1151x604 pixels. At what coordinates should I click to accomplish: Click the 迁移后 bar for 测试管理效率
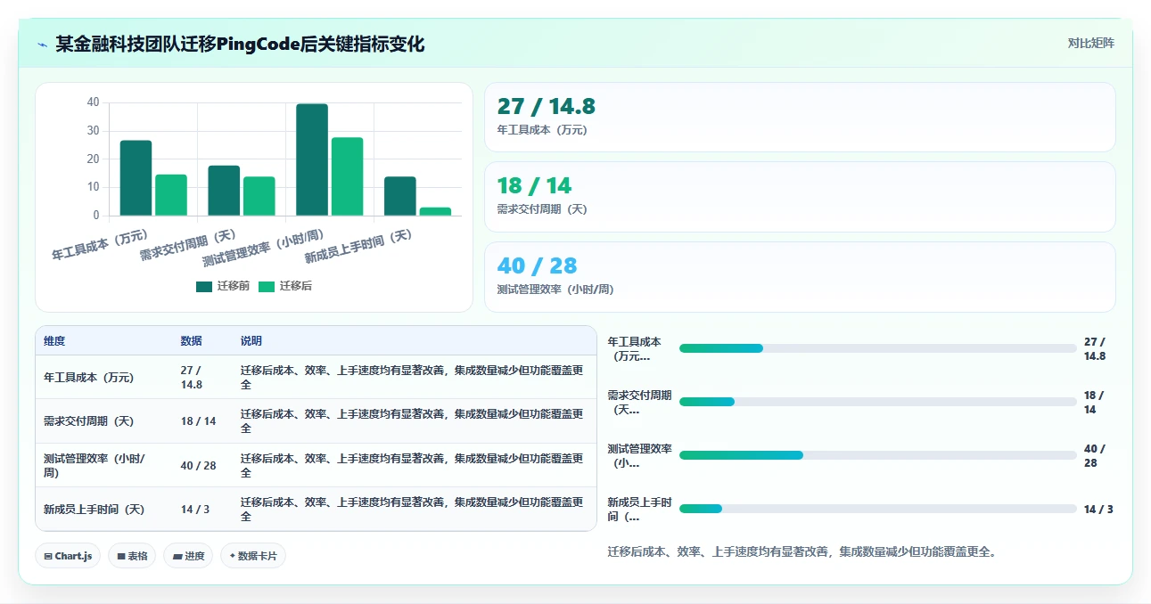point(348,176)
